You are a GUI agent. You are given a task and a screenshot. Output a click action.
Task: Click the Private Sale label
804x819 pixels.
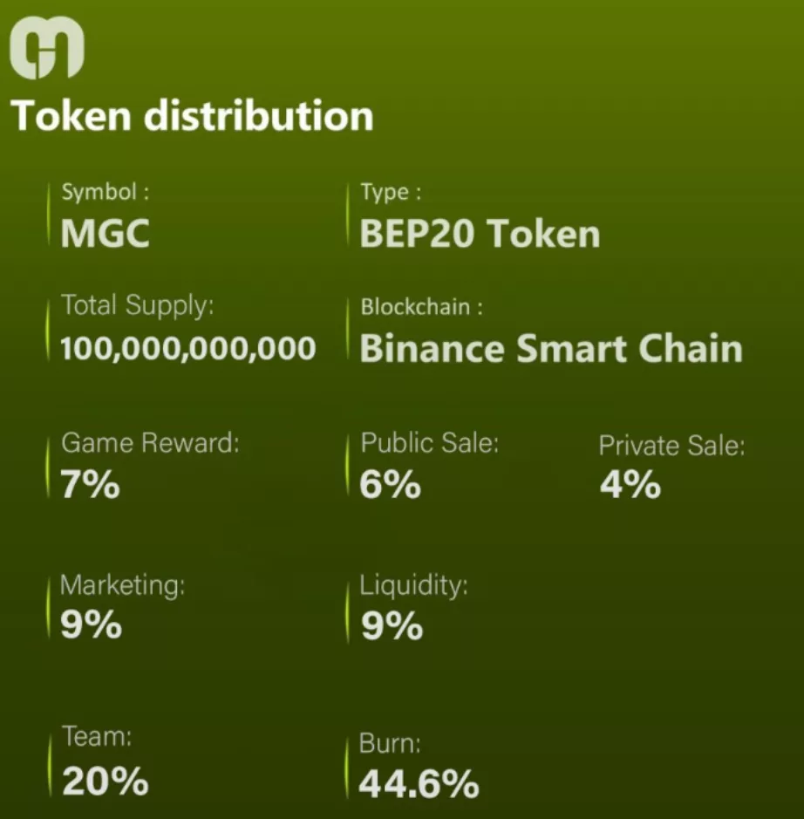click(x=671, y=447)
